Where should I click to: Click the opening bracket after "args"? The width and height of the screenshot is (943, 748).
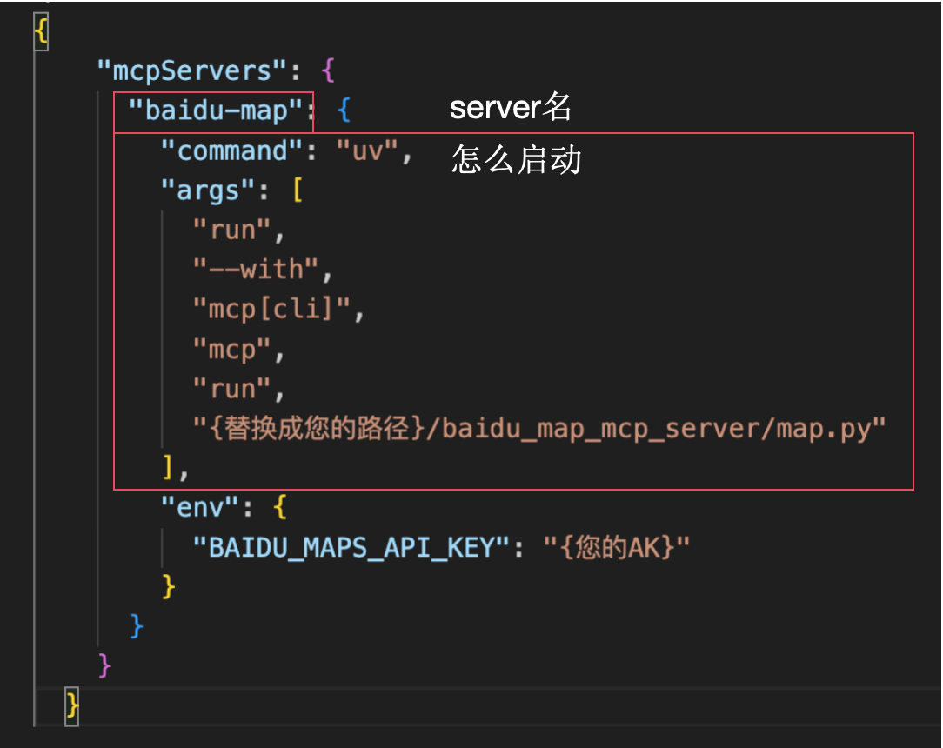pyautogui.click(x=298, y=190)
